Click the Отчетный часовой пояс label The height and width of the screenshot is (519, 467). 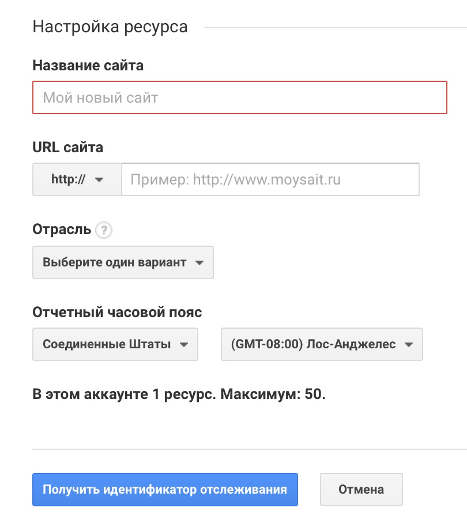point(110,311)
